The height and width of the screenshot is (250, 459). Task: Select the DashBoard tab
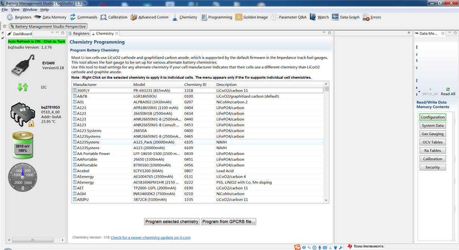point(20,34)
